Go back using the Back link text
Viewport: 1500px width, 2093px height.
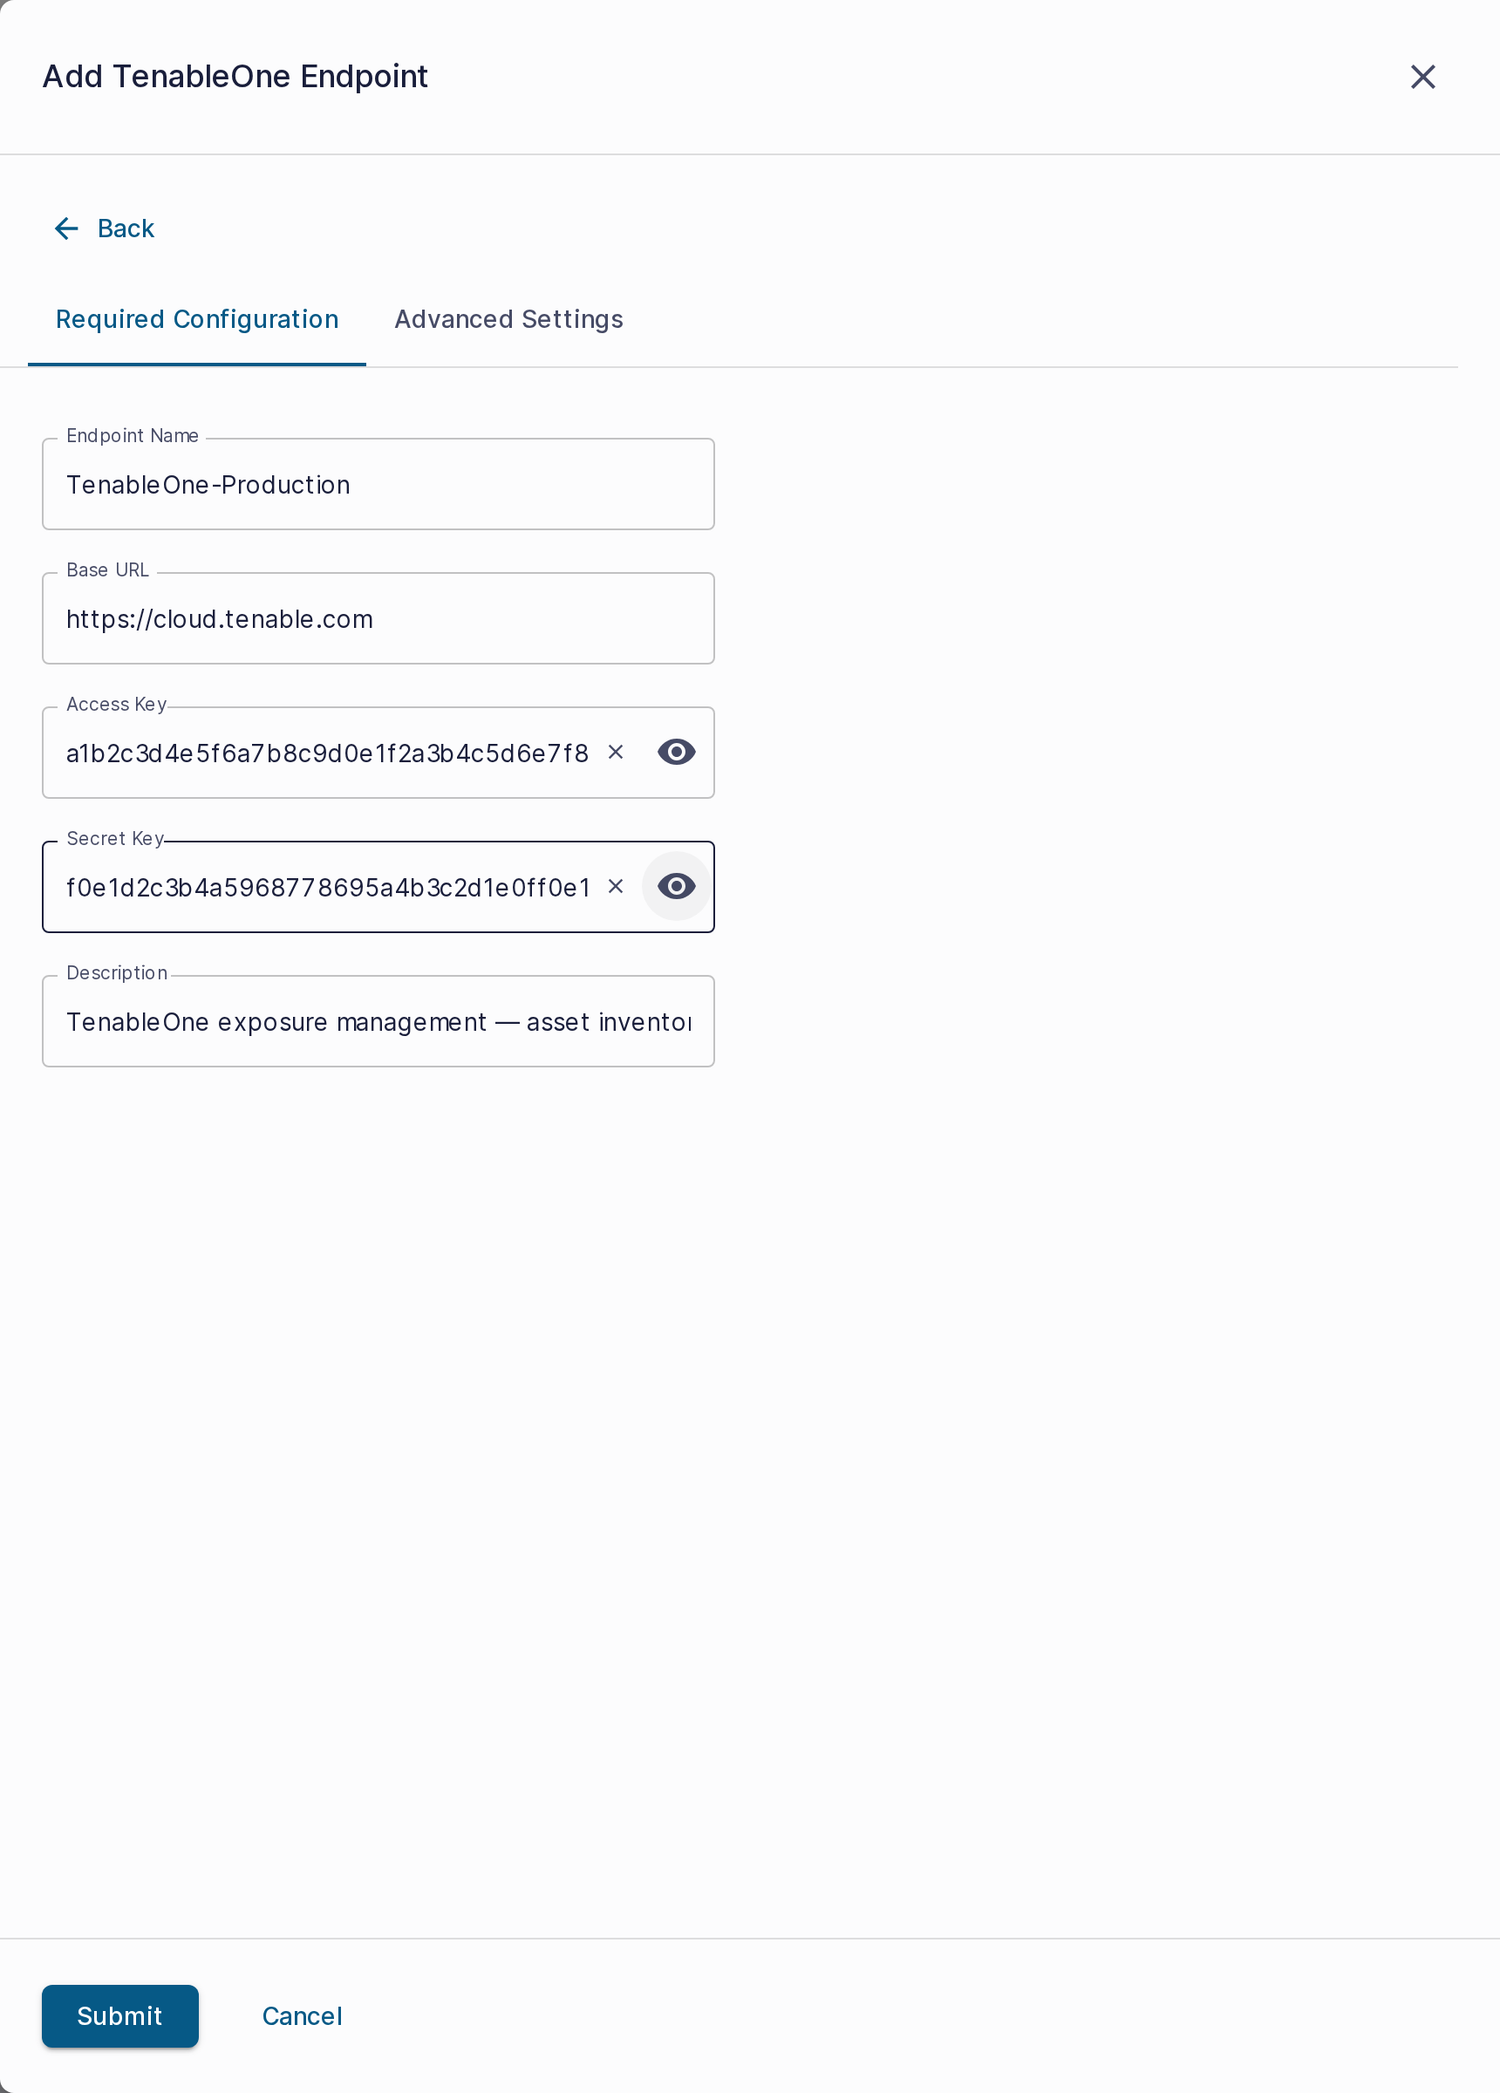click(126, 228)
